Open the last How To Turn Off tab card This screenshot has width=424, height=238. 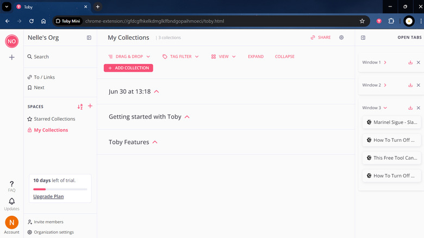(391, 176)
